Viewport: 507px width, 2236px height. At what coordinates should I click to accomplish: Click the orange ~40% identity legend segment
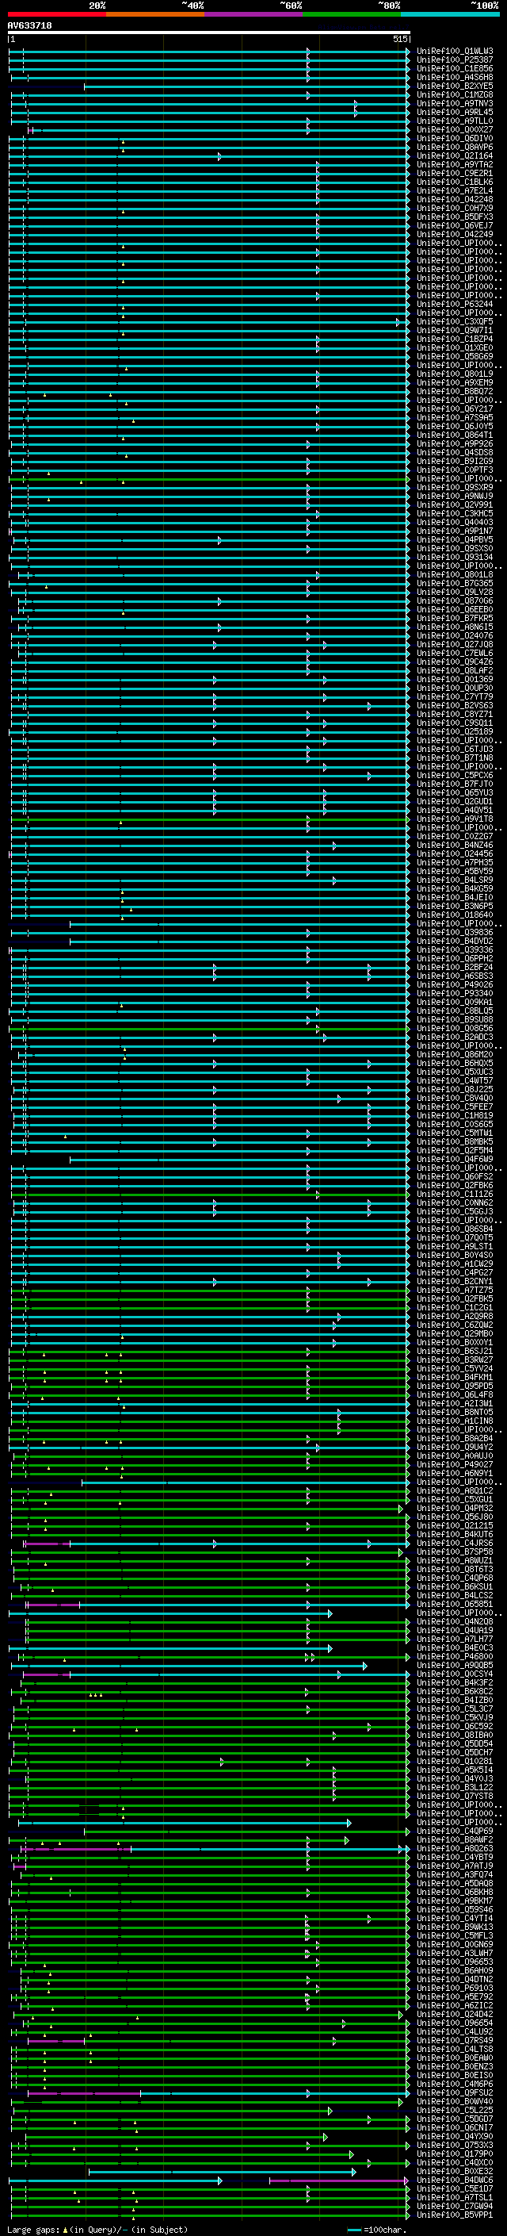[x=155, y=14]
